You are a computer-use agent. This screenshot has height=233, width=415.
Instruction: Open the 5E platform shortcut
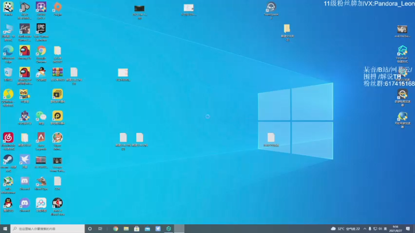click(24, 118)
